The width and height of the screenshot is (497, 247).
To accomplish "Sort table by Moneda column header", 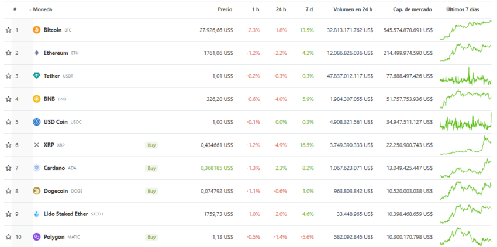I will click(43, 10).
